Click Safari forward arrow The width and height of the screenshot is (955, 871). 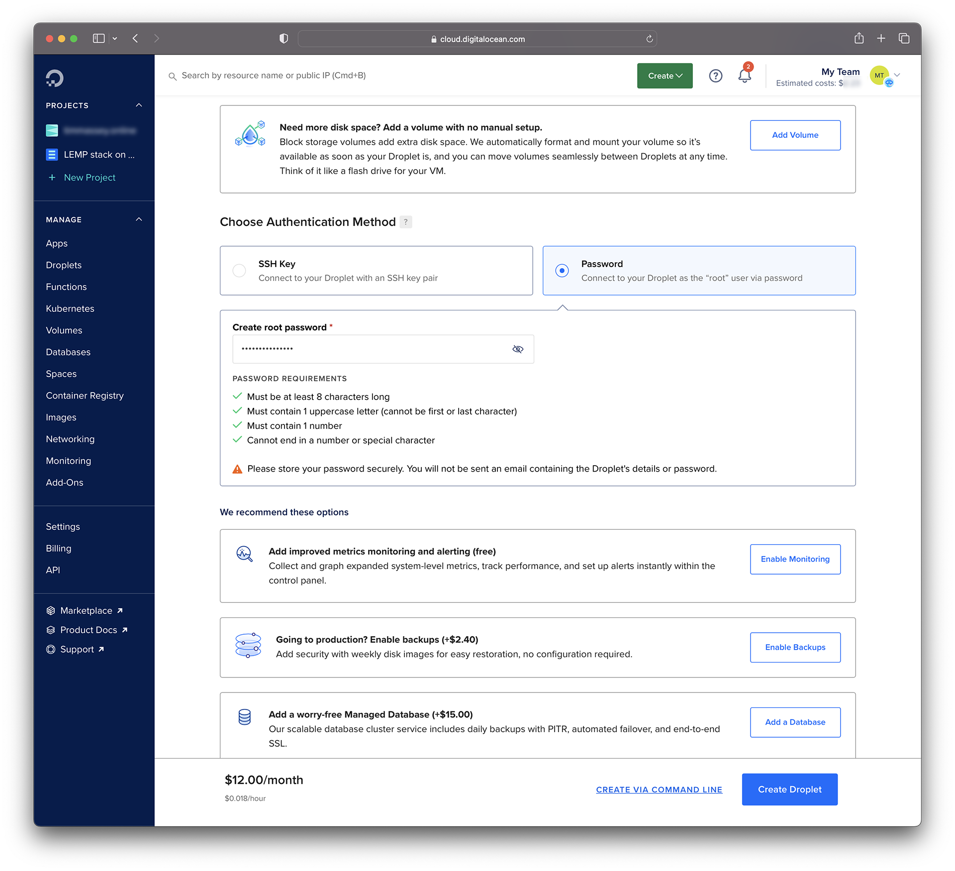coord(157,38)
